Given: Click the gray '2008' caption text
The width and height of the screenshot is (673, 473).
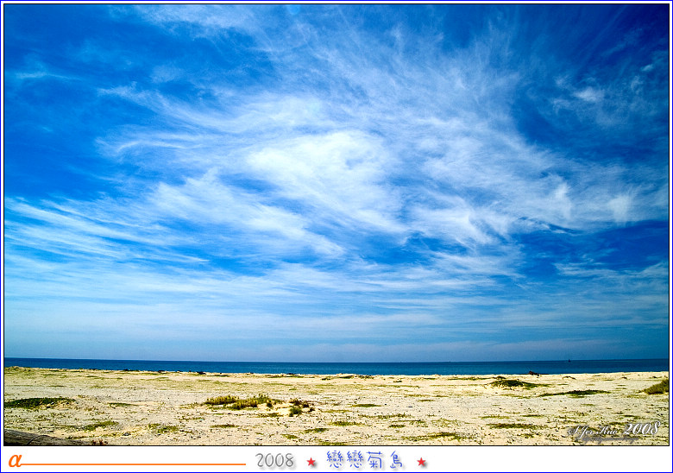Looking at the screenshot, I should tap(274, 461).
